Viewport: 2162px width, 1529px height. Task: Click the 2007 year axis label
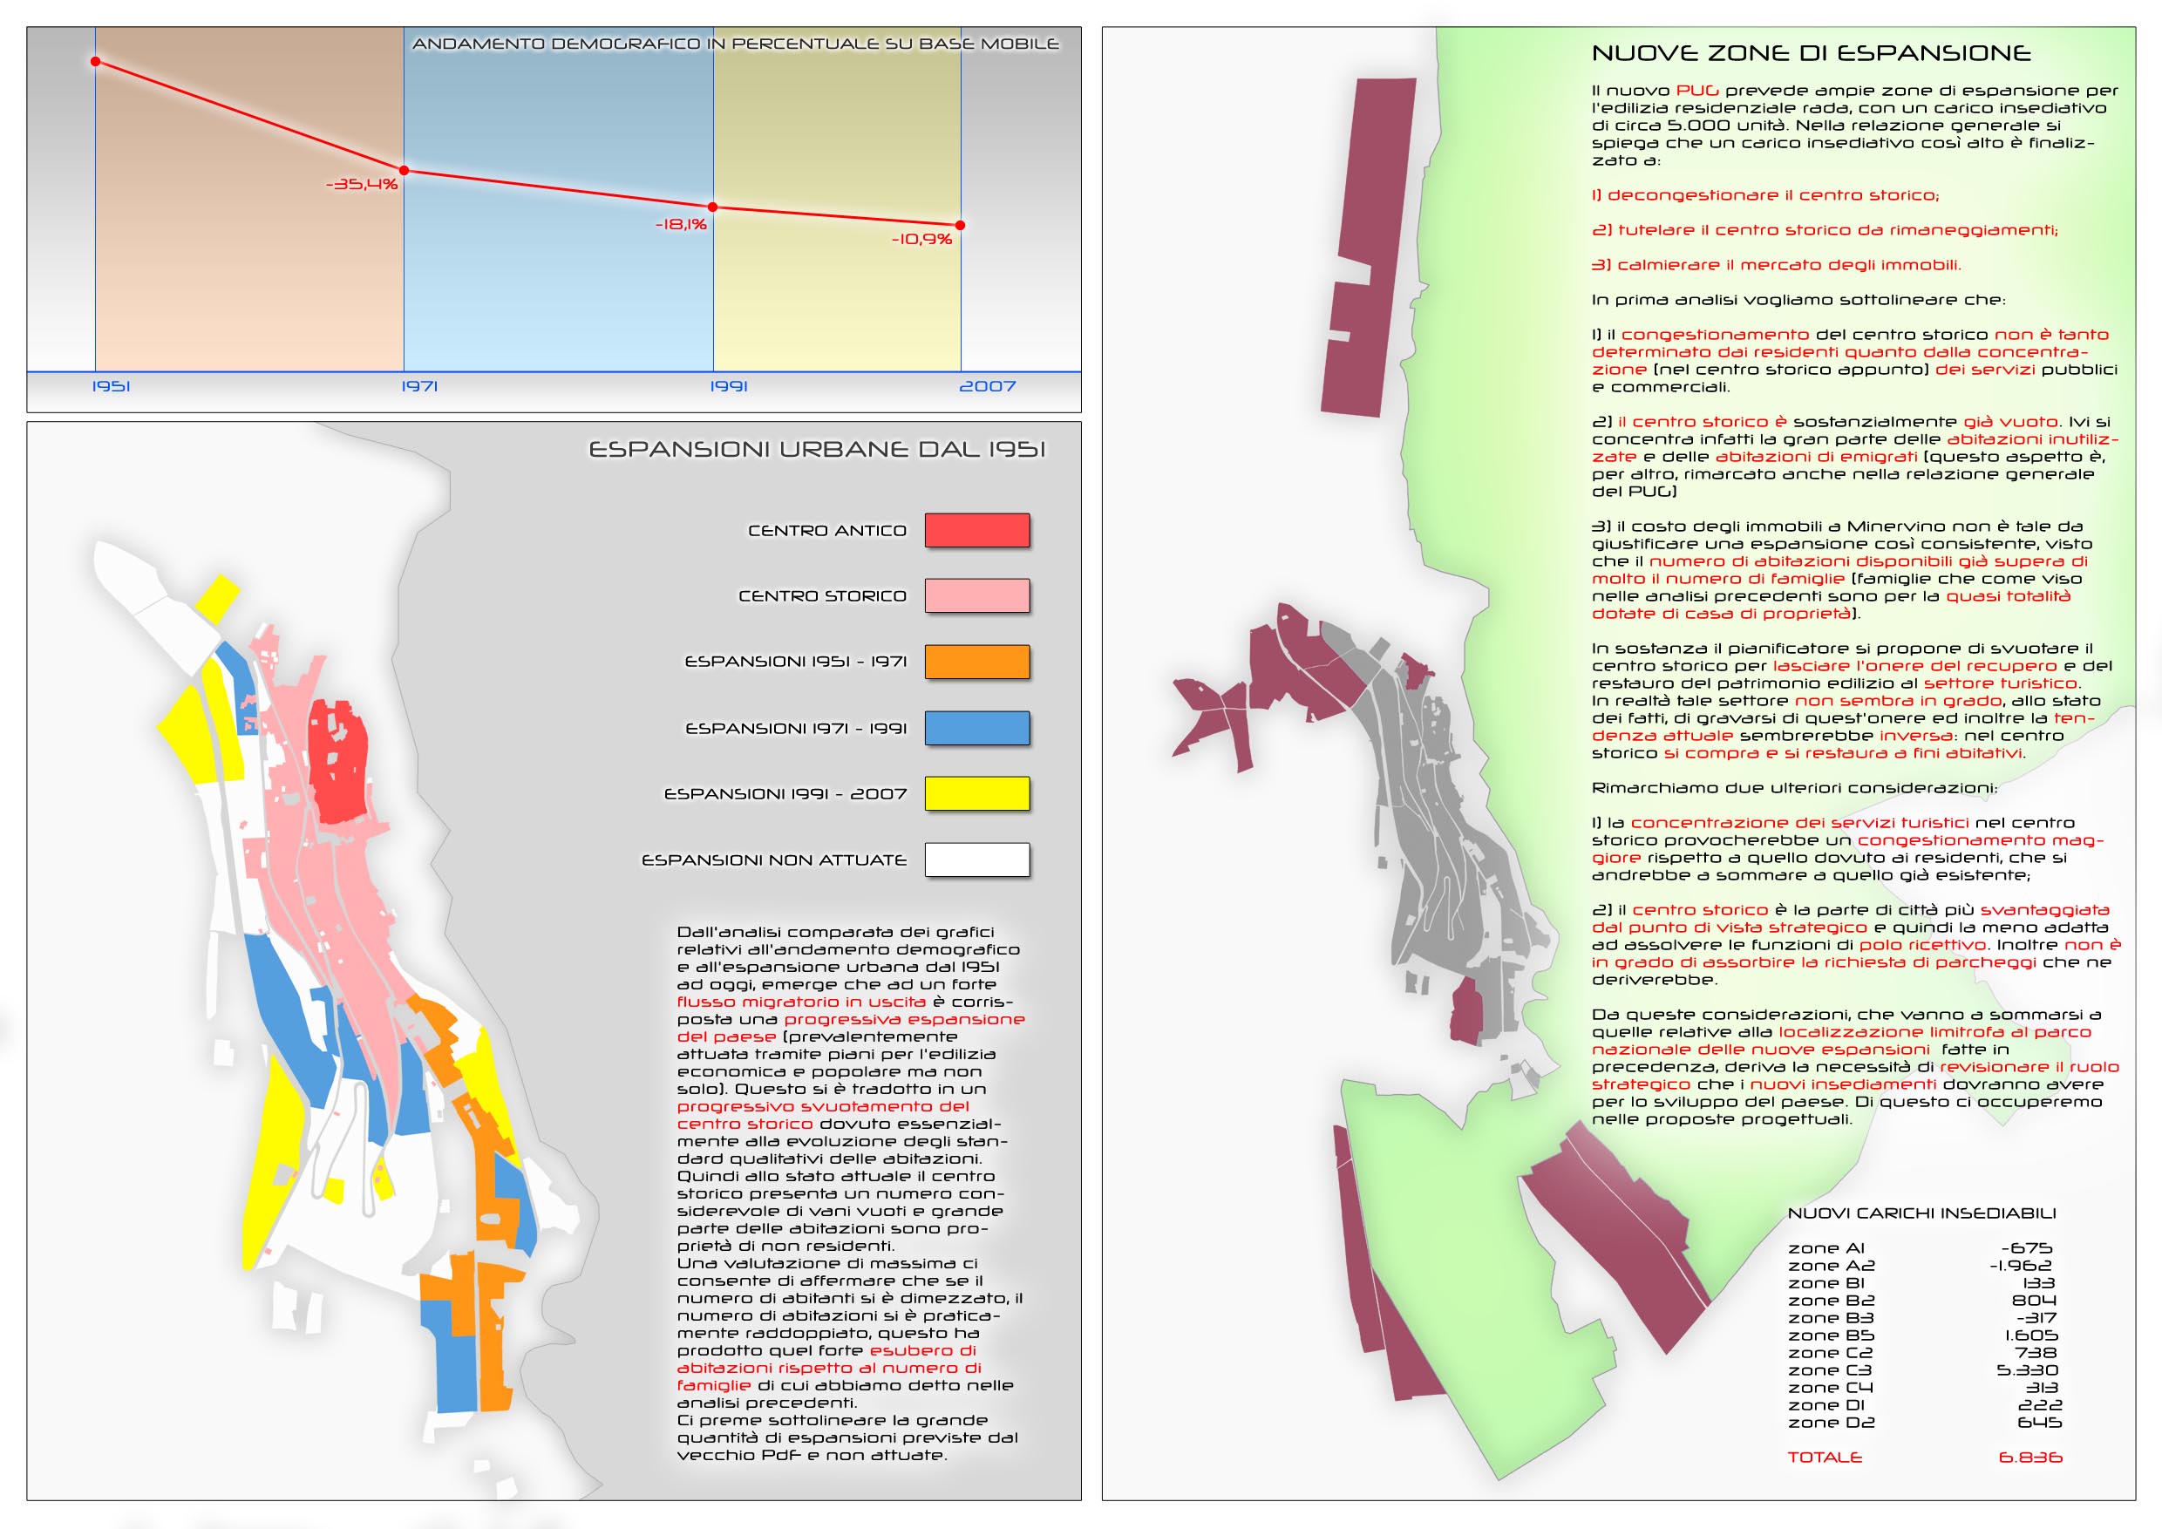pos(987,386)
